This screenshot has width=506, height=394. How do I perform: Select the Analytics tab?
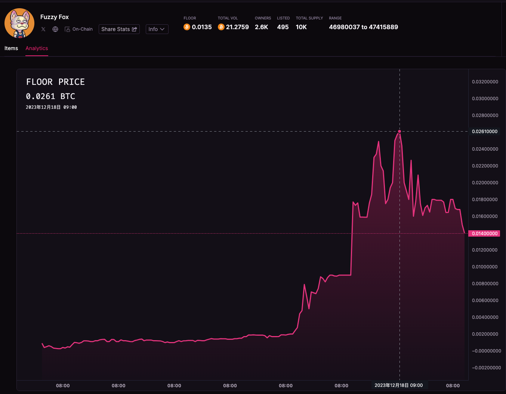37,48
